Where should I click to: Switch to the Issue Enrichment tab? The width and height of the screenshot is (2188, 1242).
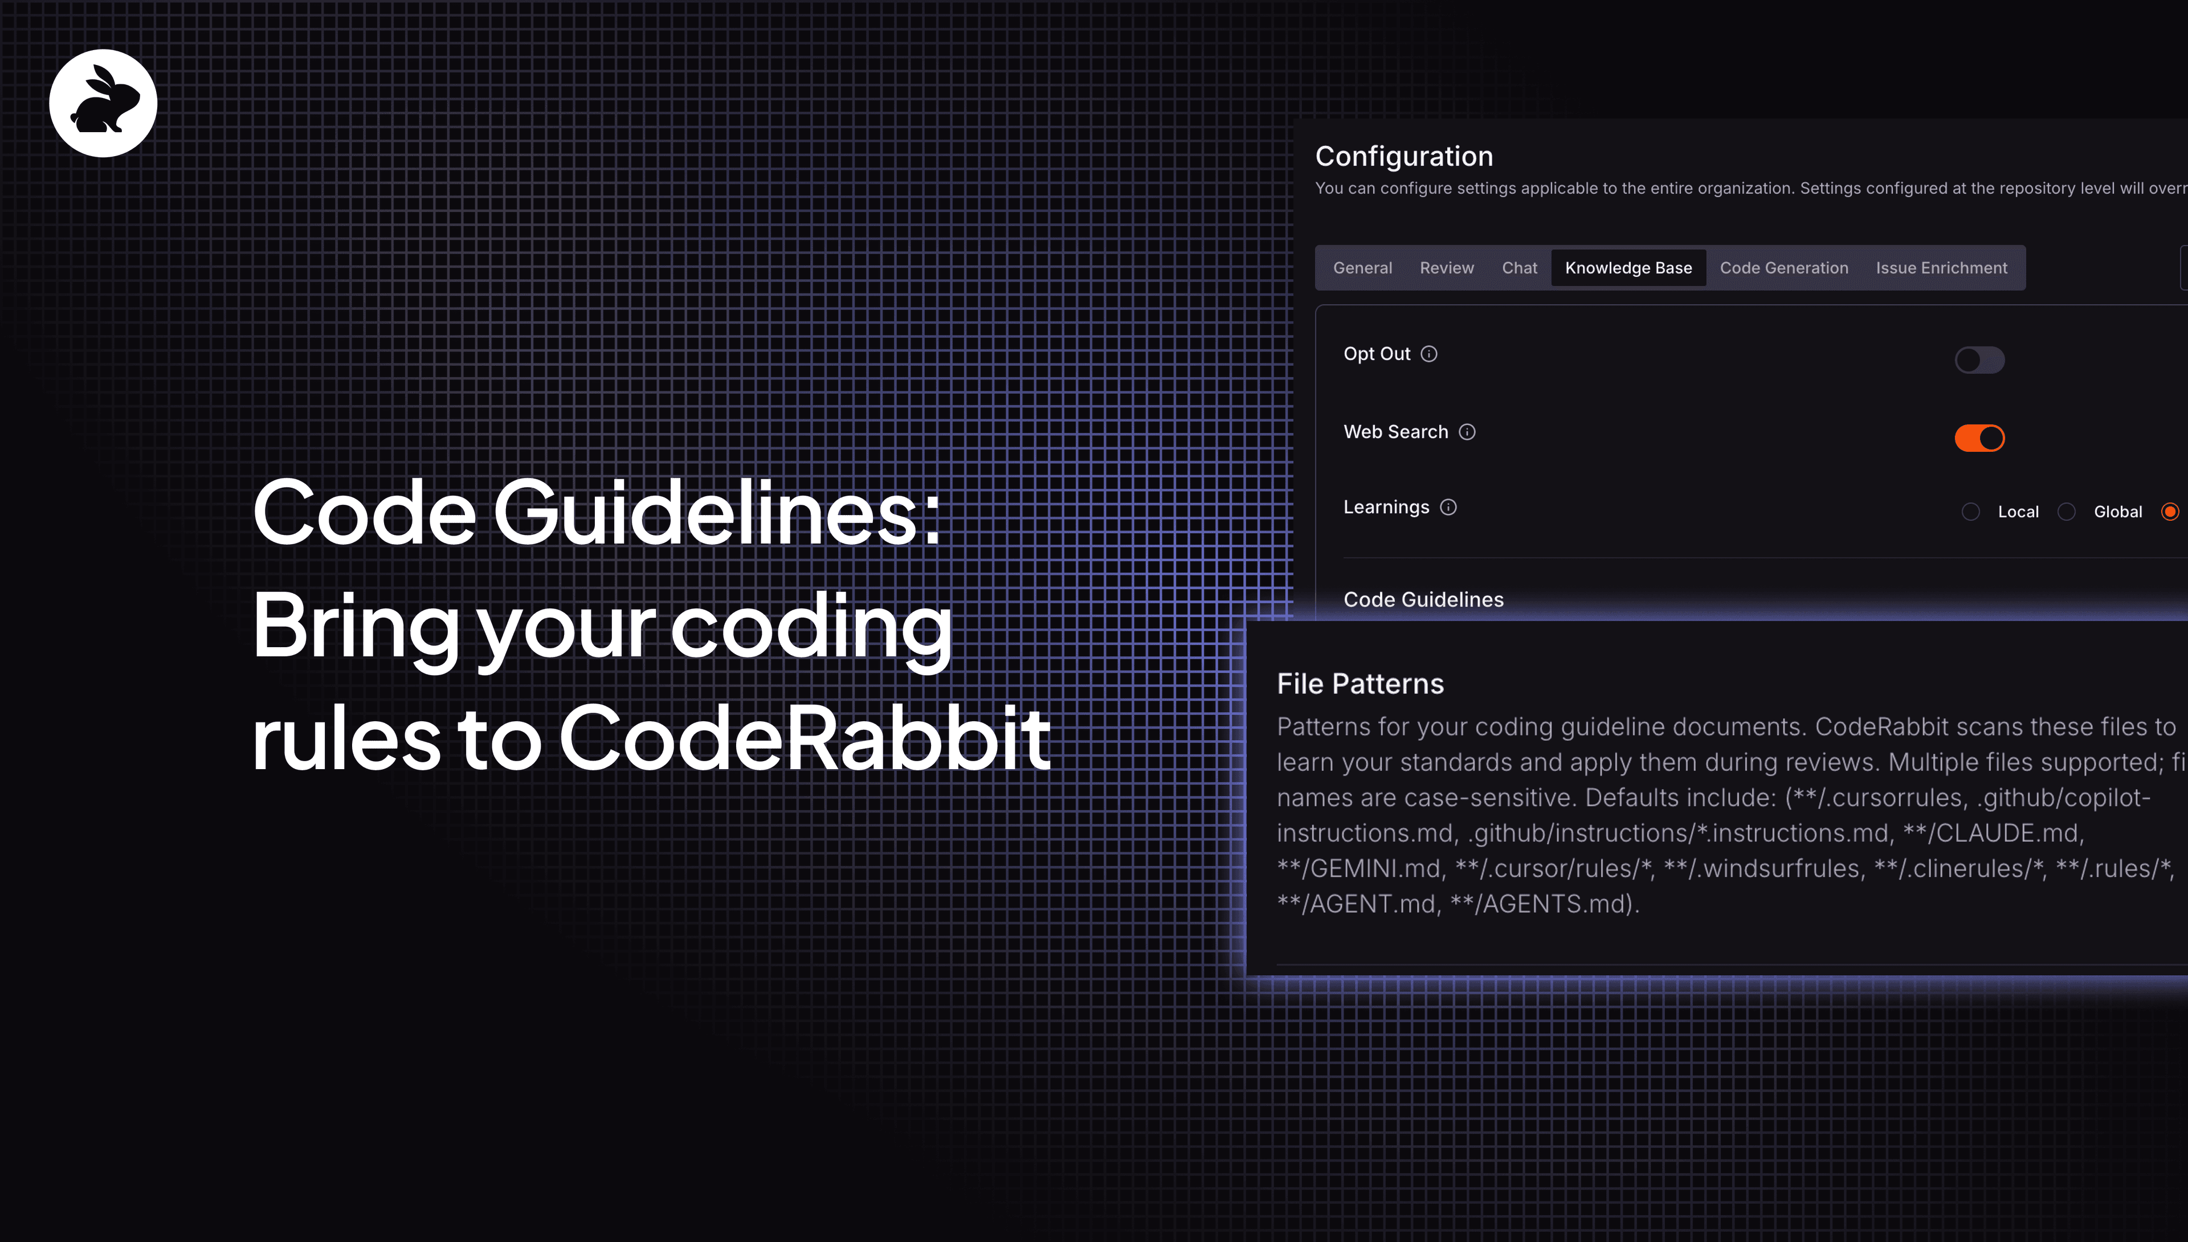click(x=1941, y=268)
